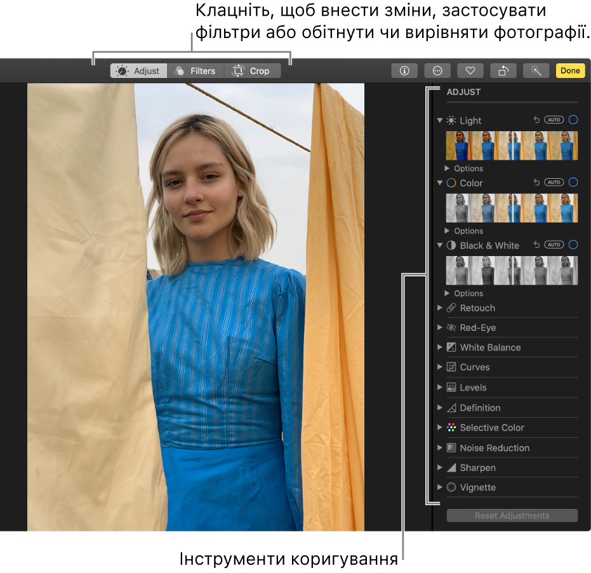Toggle the Black & White adjustment circle

[x=573, y=245]
